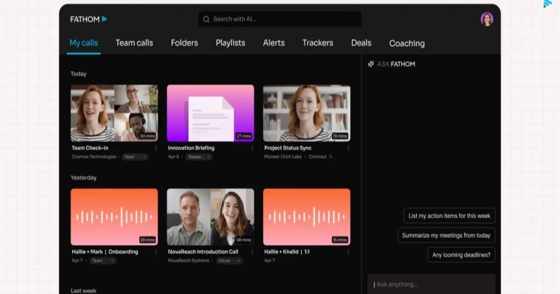Click Team Check-in title

pyautogui.click(x=91, y=148)
